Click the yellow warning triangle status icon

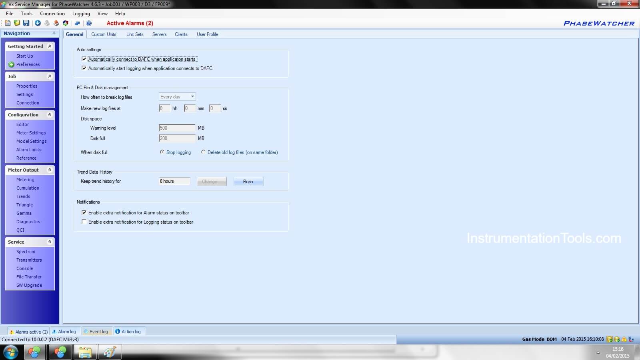pos(624,339)
